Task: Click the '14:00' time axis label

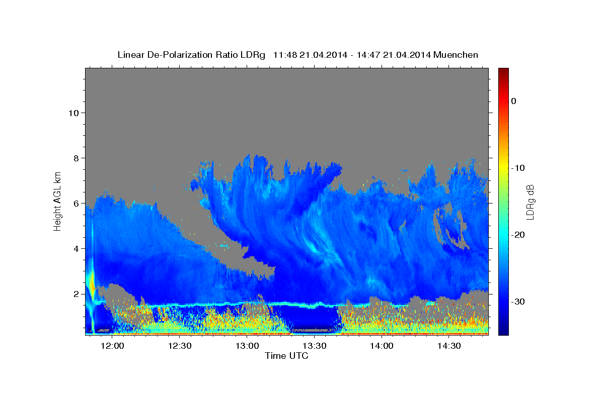Action: click(382, 346)
